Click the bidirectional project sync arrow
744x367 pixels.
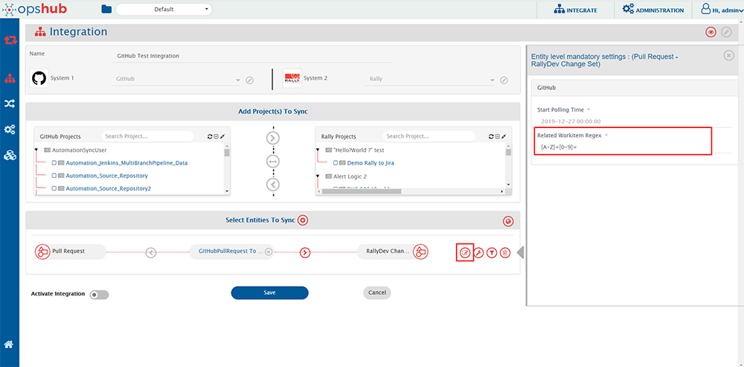[x=273, y=161]
